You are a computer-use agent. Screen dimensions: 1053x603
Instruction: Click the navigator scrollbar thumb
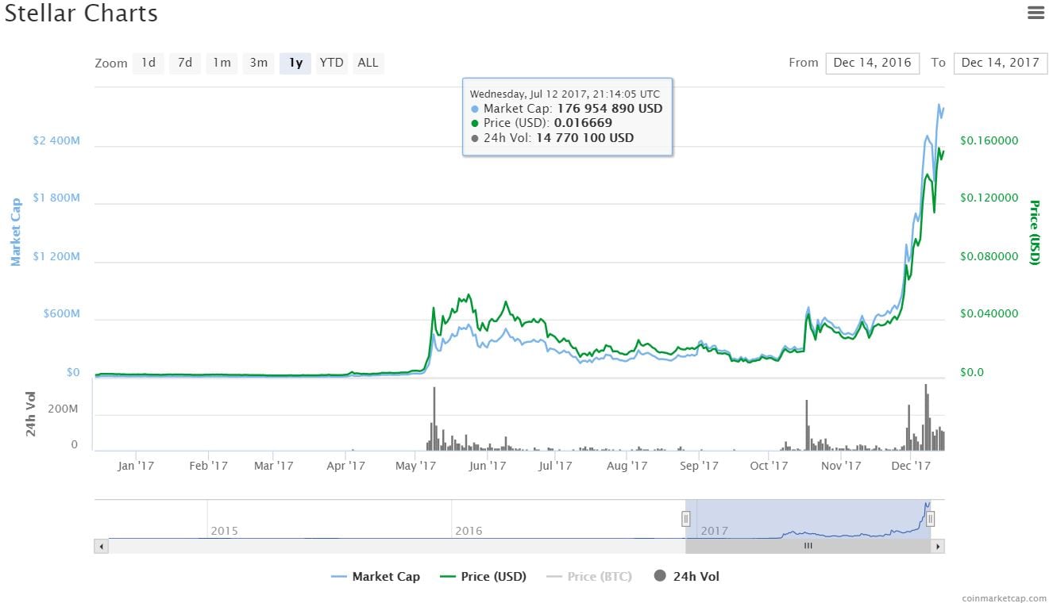(x=808, y=546)
